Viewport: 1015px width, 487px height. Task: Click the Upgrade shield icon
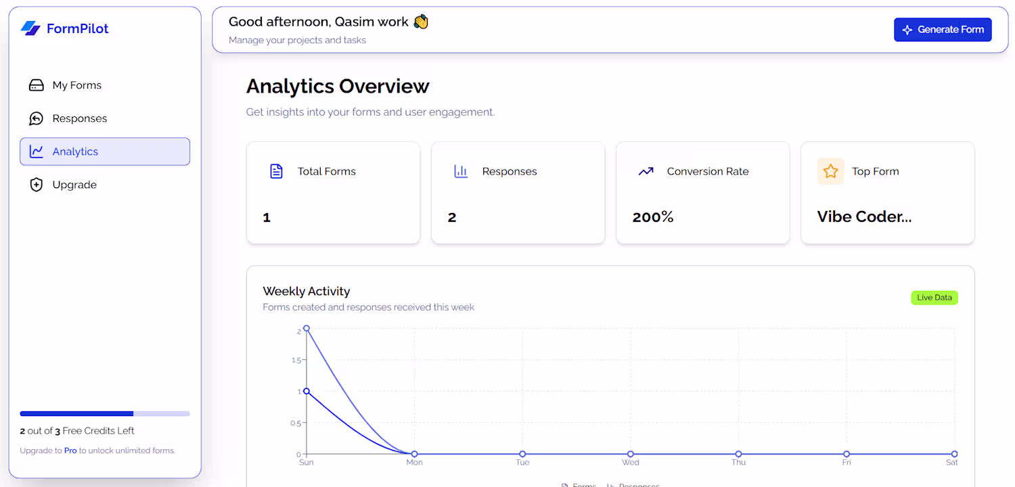[37, 185]
